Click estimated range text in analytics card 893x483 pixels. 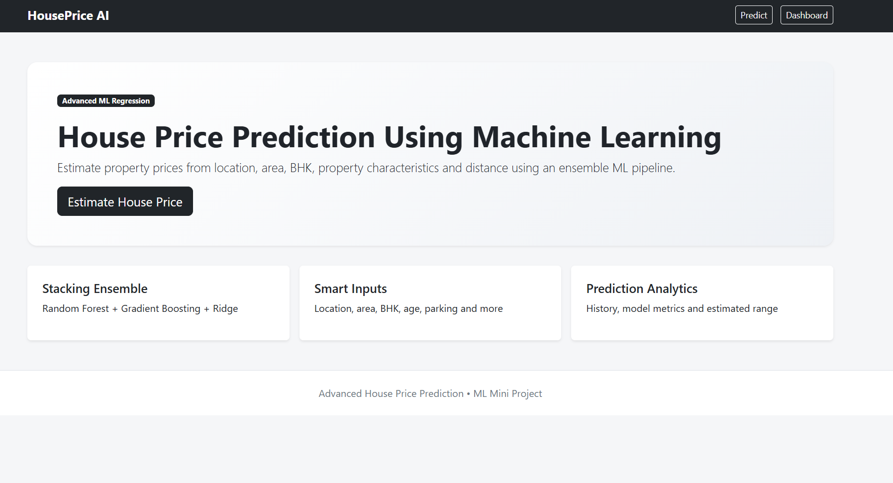point(742,308)
